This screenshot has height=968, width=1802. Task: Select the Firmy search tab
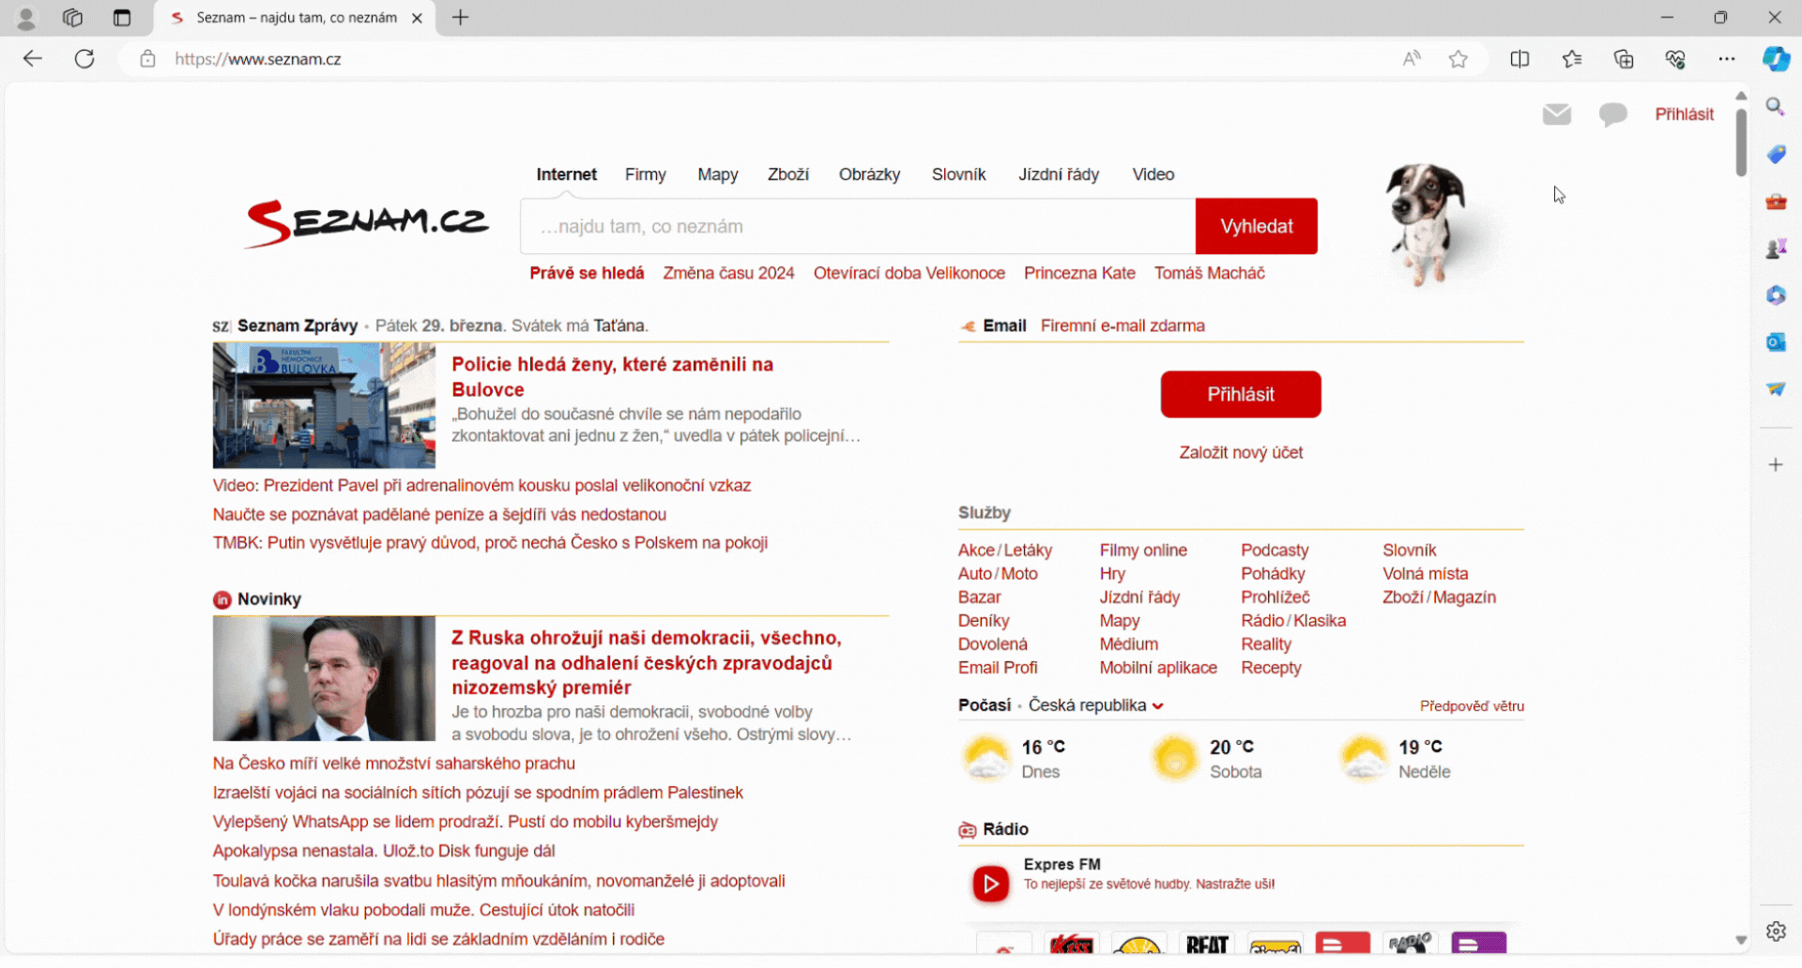[646, 174]
